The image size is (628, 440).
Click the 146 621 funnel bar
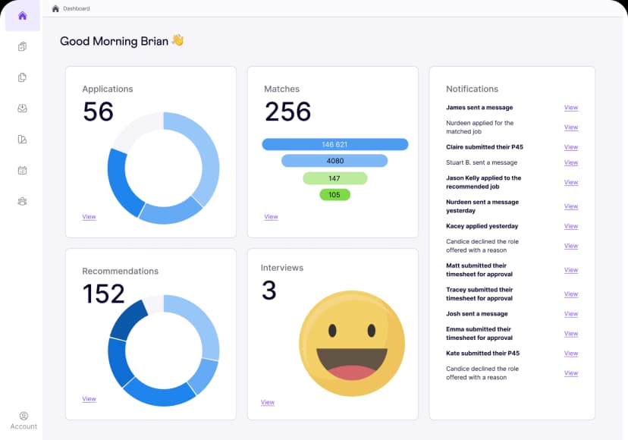[334, 144]
